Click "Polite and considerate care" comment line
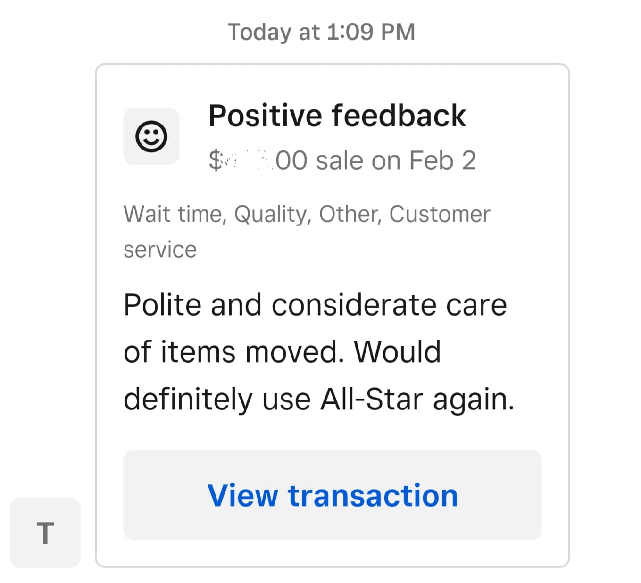Screen dimensions: 641x583 pos(315,305)
